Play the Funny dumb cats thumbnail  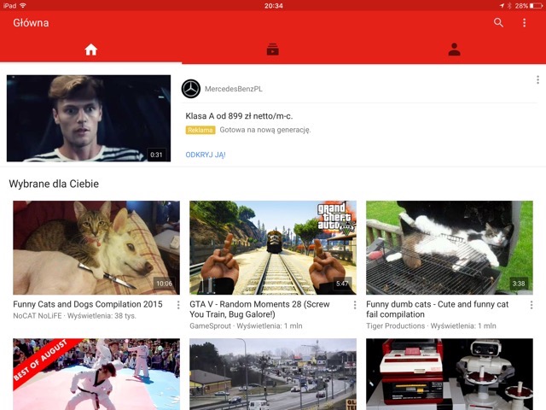450,248
